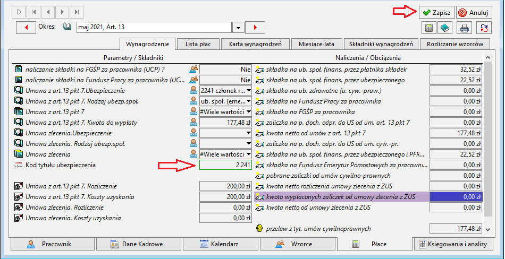Image resolution: width=505 pixels, height=259 pixels.
Task: Open the teal books icon
Action: pos(445,28)
